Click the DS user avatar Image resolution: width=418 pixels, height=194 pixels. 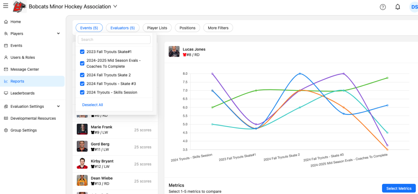413,7
